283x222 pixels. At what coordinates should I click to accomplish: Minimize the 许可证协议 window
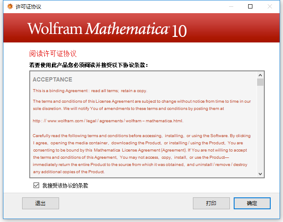pos(231,6)
